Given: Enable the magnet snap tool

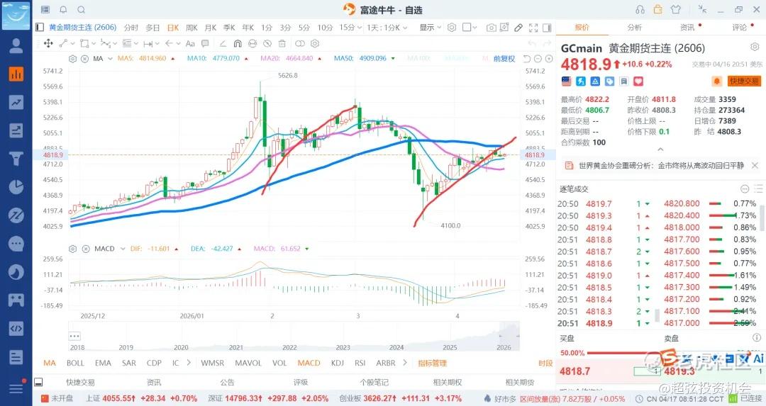Looking at the screenshot, I should click(x=238, y=43).
